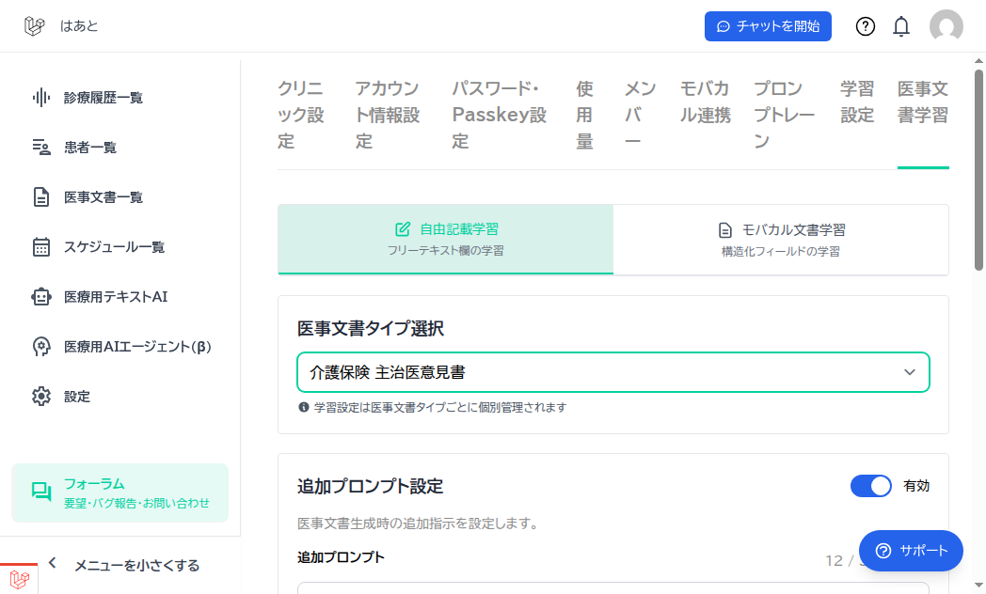The width and height of the screenshot is (986, 594).
Task: Click the notification bell icon
Action: (900, 26)
